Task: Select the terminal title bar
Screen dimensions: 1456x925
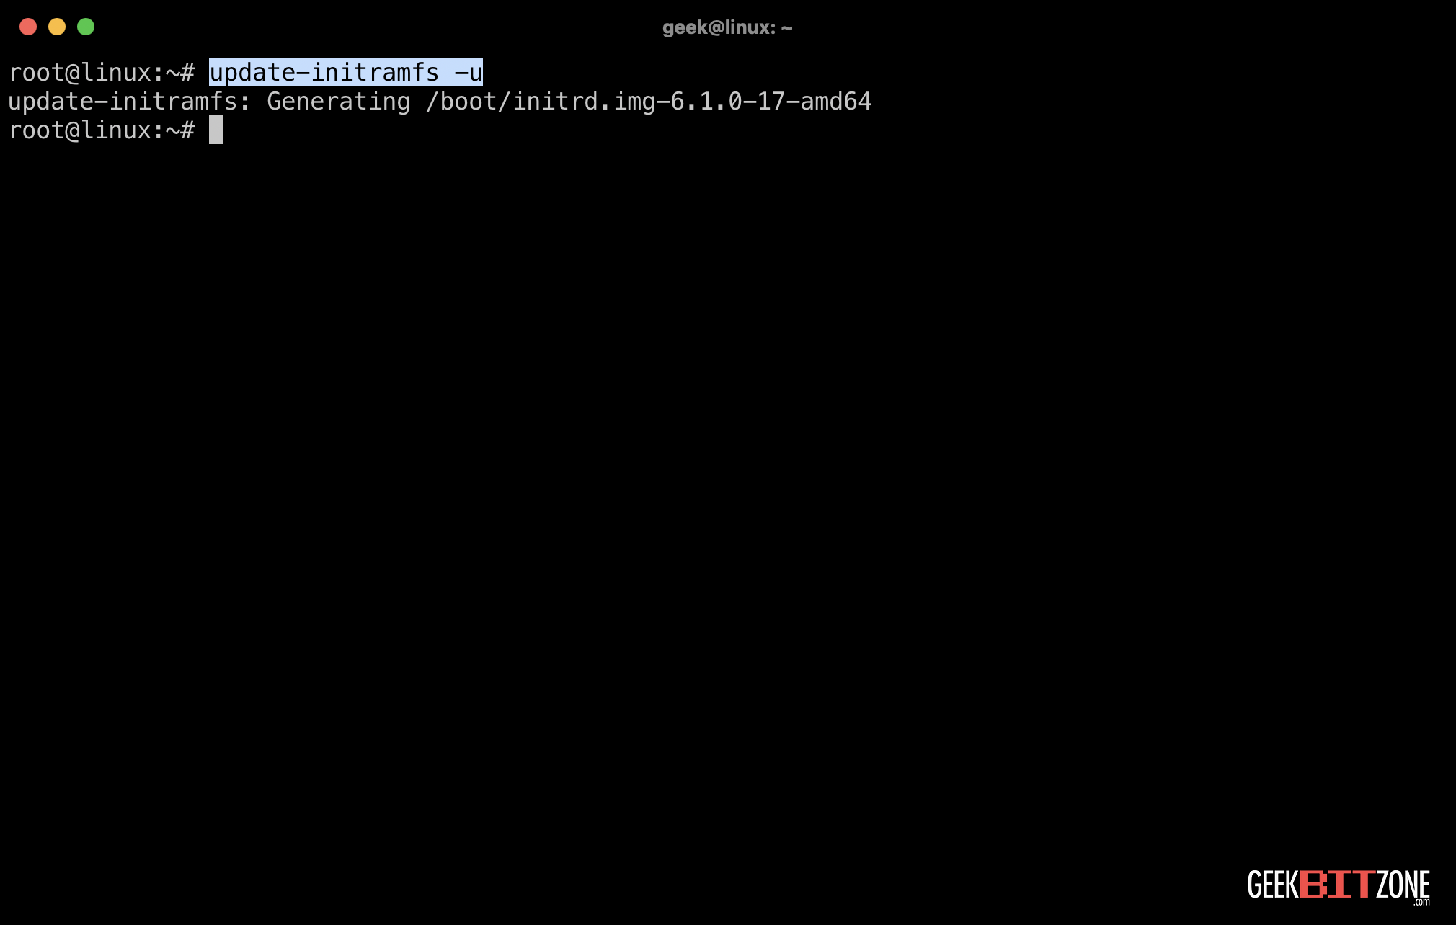Action: (x=728, y=27)
